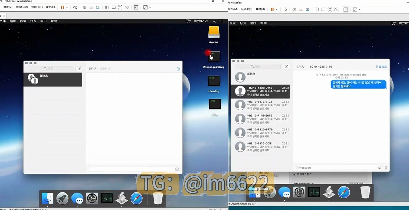The width and height of the screenshot is (409, 210).
Task: Expand pause dropdown arrow in left VMware toolbar
Action: coord(67,7)
